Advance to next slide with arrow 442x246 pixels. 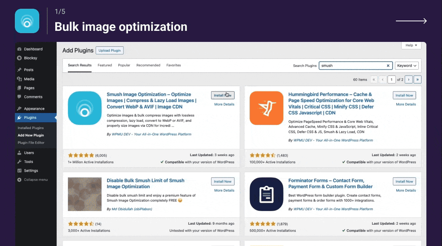(x=411, y=21)
